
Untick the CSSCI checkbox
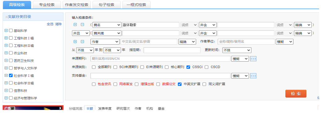click(188, 67)
